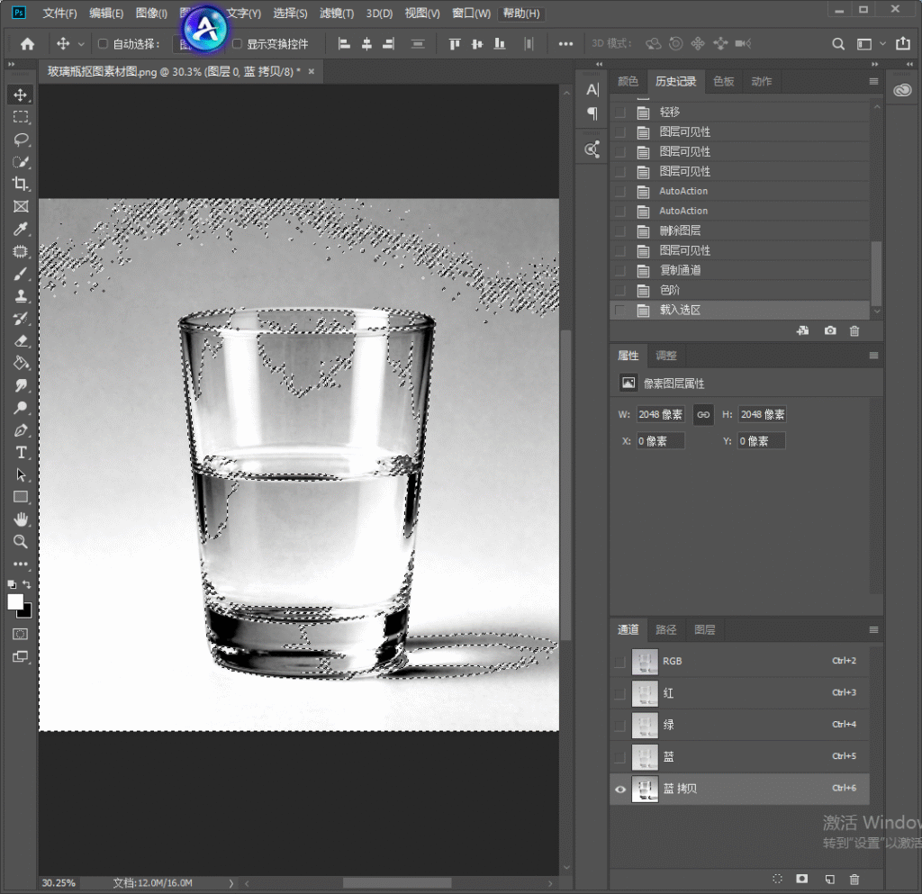The image size is (922, 894).
Task: Click the 色阶 history step
Action: coord(740,290)
